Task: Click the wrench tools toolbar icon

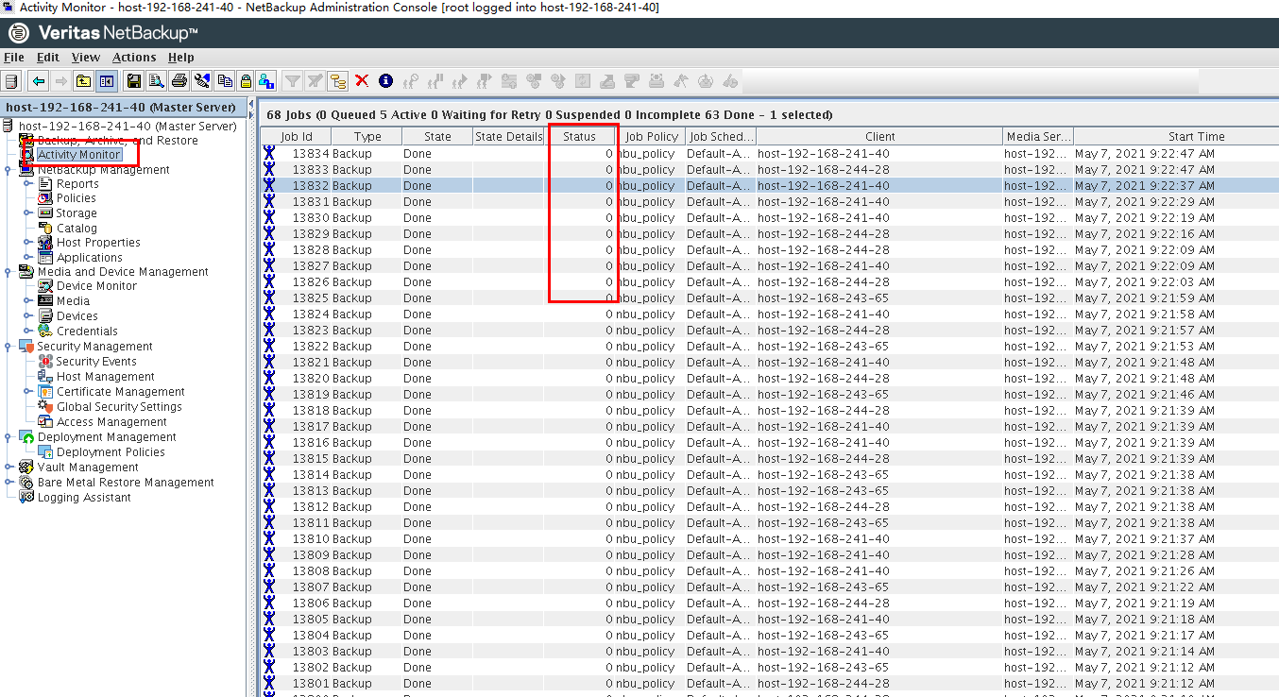Action: (202, 81)
